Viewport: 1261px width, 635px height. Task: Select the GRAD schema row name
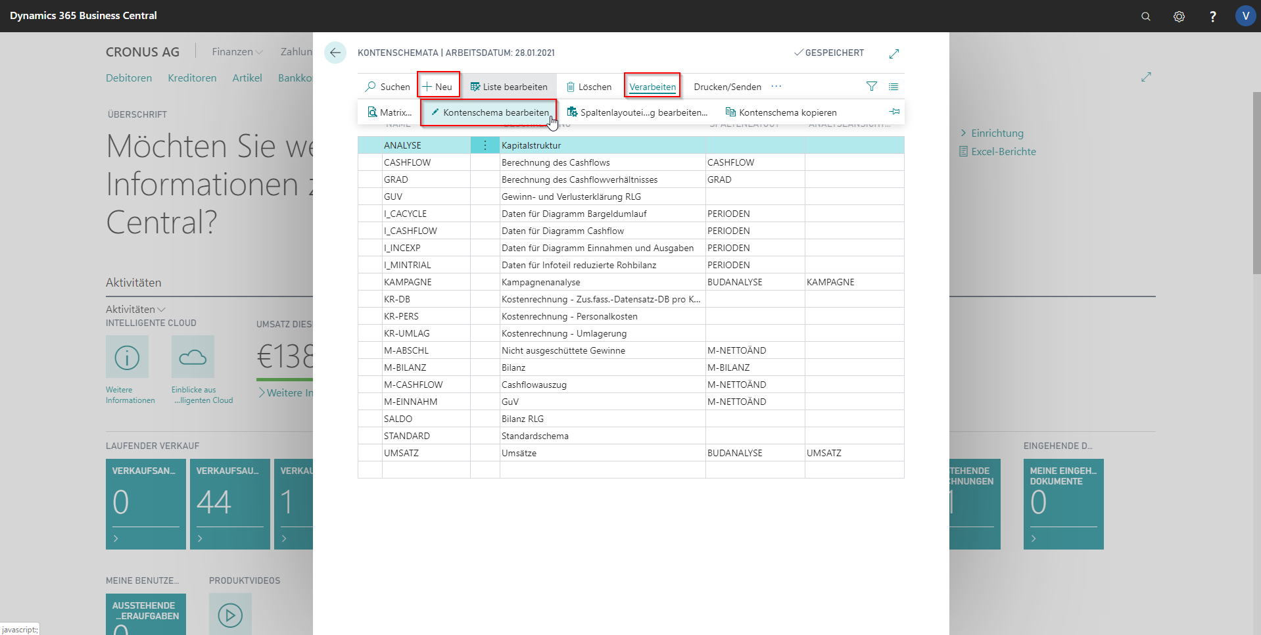click(396, 179)
